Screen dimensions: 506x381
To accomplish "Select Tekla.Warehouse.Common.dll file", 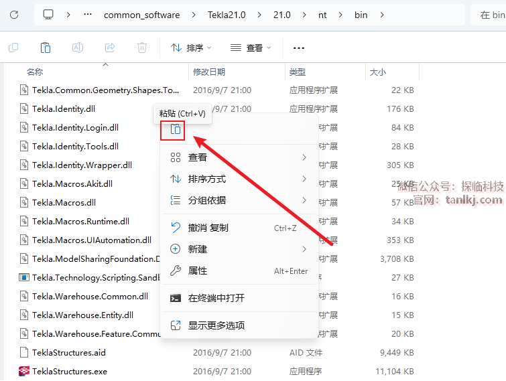I will tap(90, 296).
